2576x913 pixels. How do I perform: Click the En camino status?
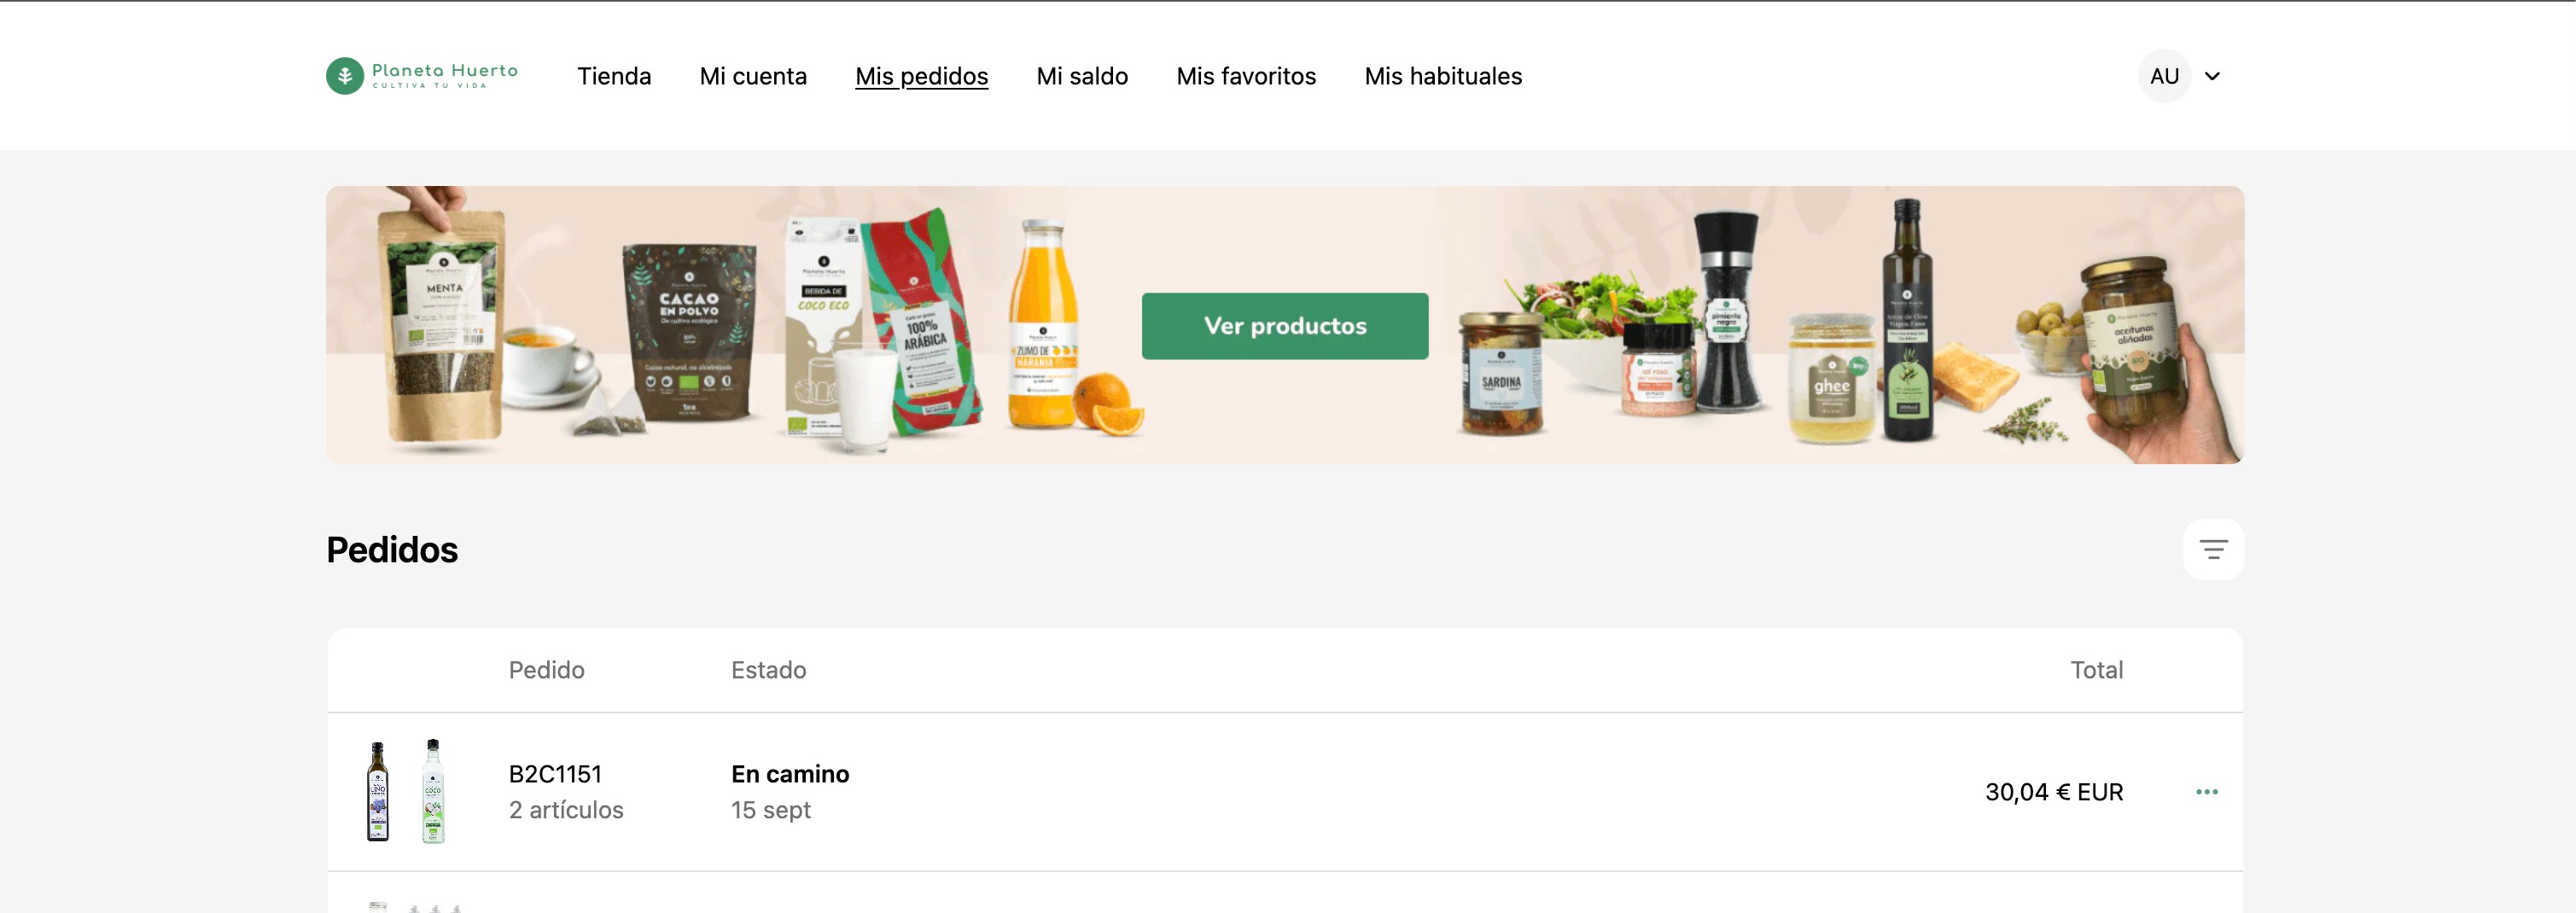(790, 774)
